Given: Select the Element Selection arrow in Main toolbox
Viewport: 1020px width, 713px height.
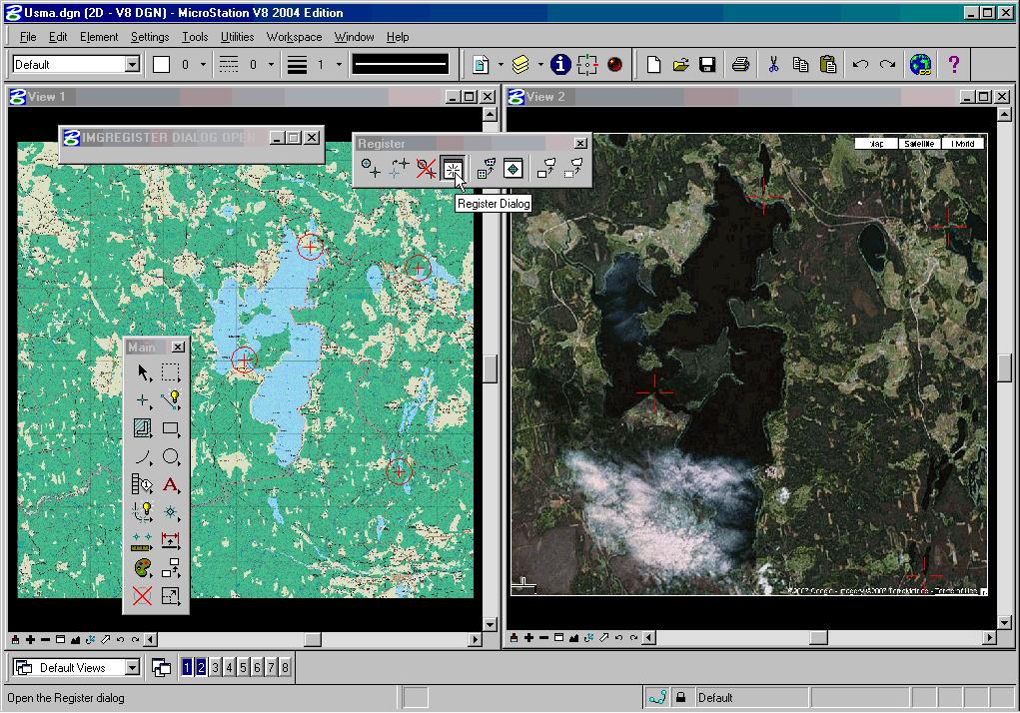Looking at the screenshot, I should [143, 372].
